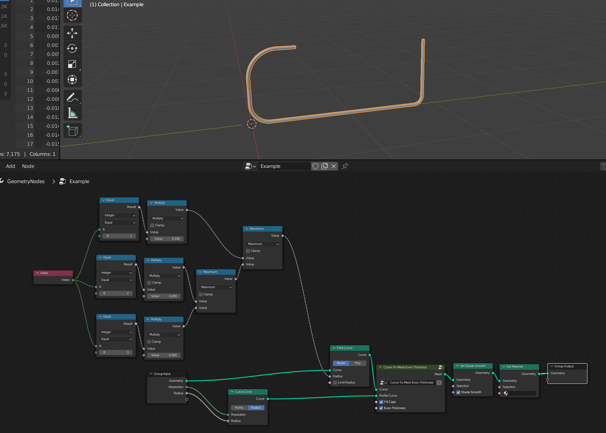The image size is (606, 433).
Task: Click the Value 0.300 field
Action: point(164,355)
